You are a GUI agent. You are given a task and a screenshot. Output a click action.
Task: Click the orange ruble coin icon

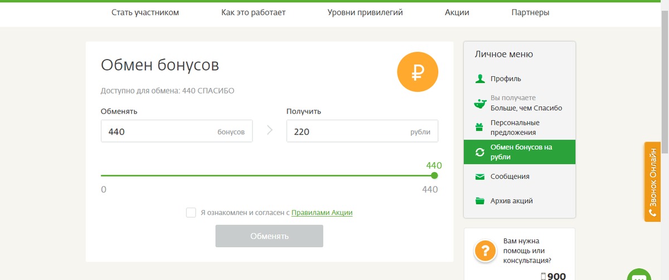(418, 73)
